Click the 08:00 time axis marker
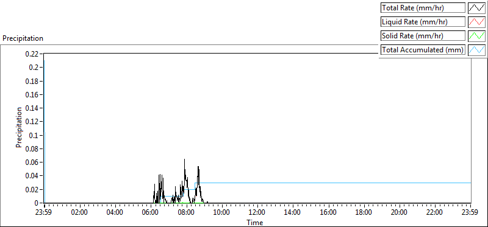 click(x=187, y=212)
